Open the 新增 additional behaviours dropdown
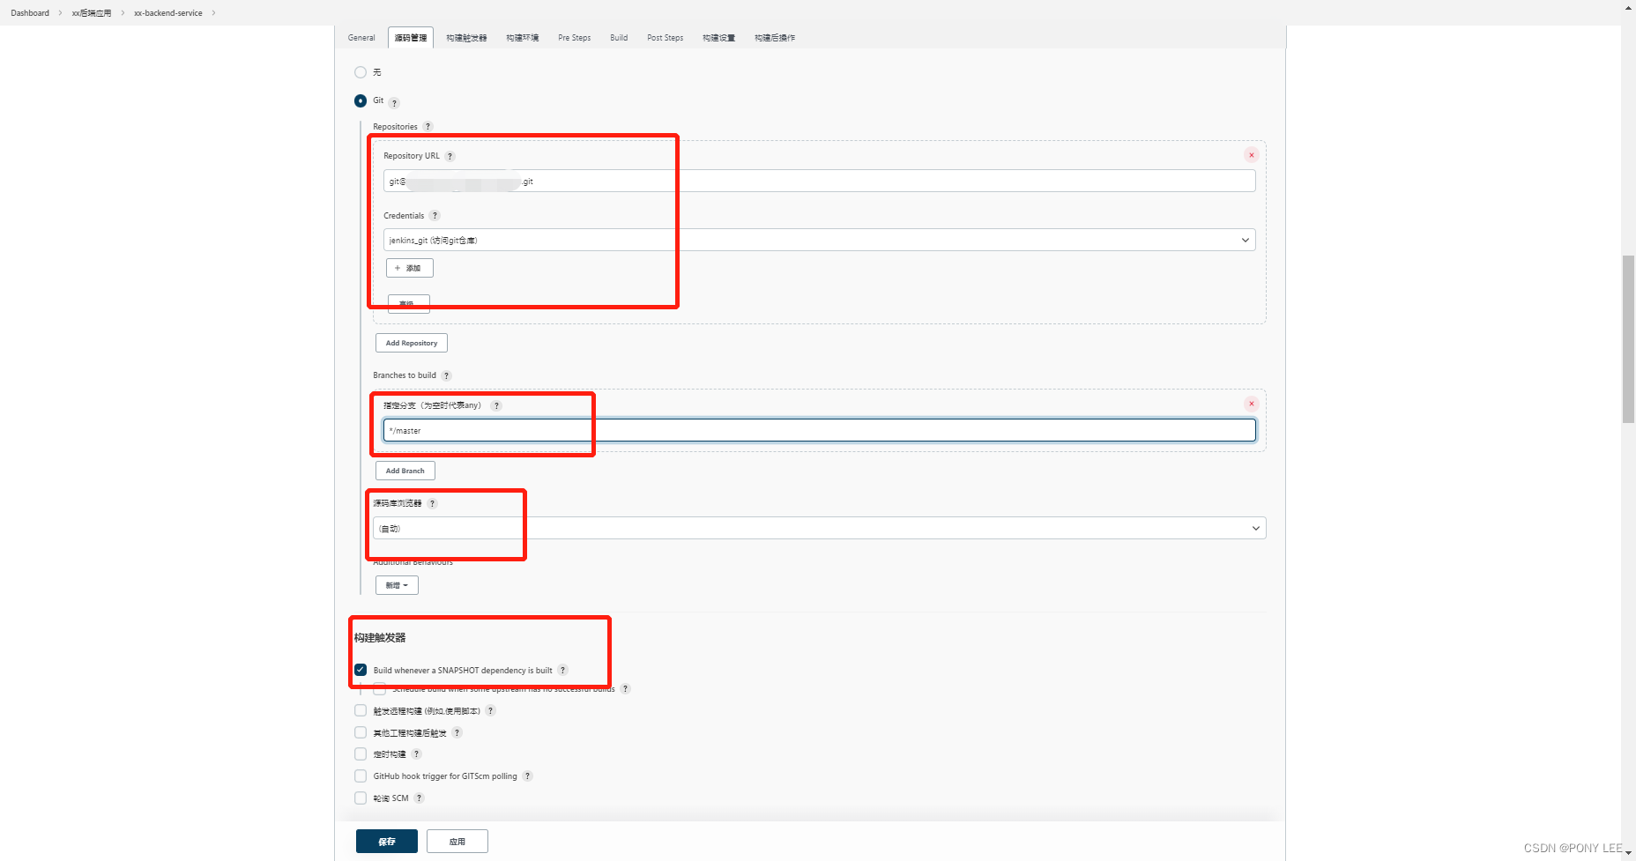Image resolution: width=1636 pixels, height=861 pixels. click(397, 585)
